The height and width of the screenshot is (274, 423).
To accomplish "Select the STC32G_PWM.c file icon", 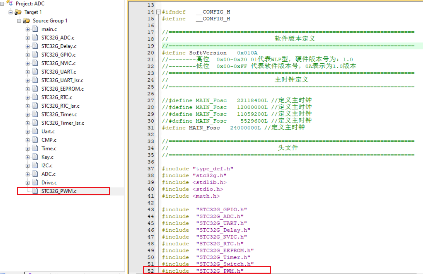I will point(35,191).
